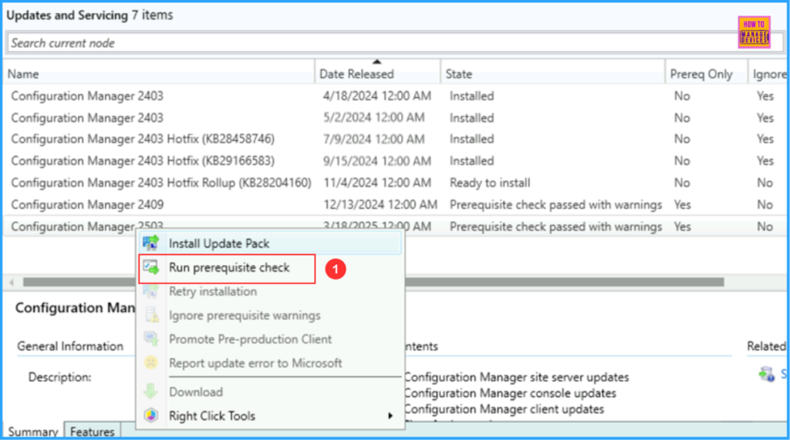Select Configuration Manager 2403 row dated 5/2/2024
Image resolution: width=790 pixels, height=440 pixels.
point(394,117)
